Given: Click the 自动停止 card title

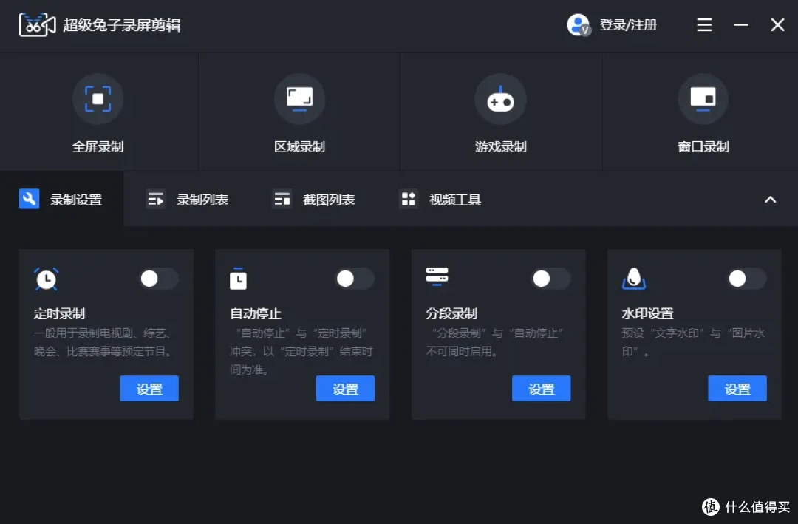Looking at the screenshot, I should [256, 313].
